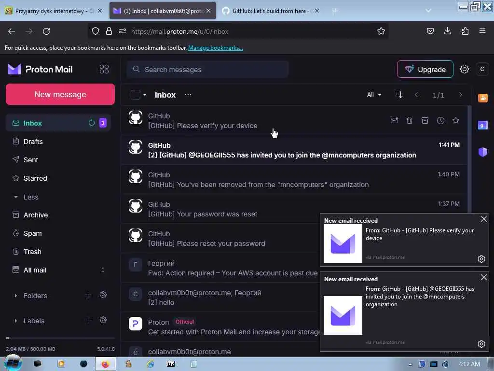
Task: Open the Proton apps grid icon
Action: click(x=104, y=69)
